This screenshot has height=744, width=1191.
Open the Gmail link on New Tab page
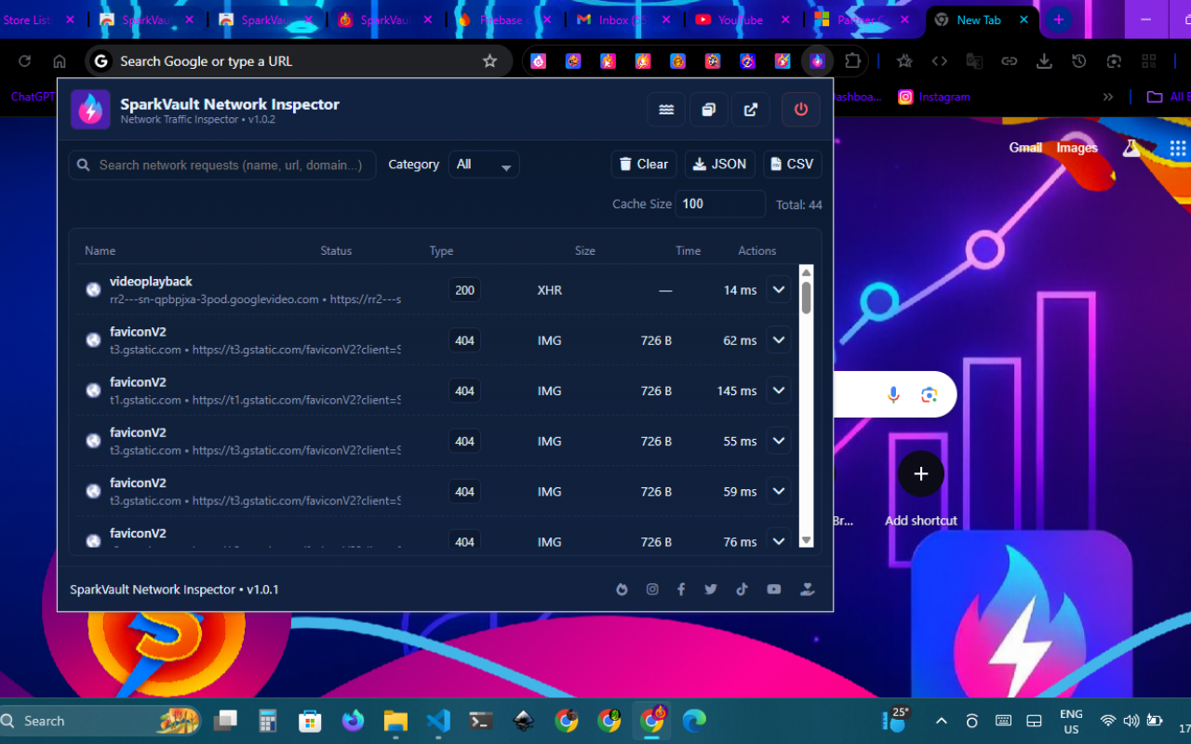click(1025, 148)
